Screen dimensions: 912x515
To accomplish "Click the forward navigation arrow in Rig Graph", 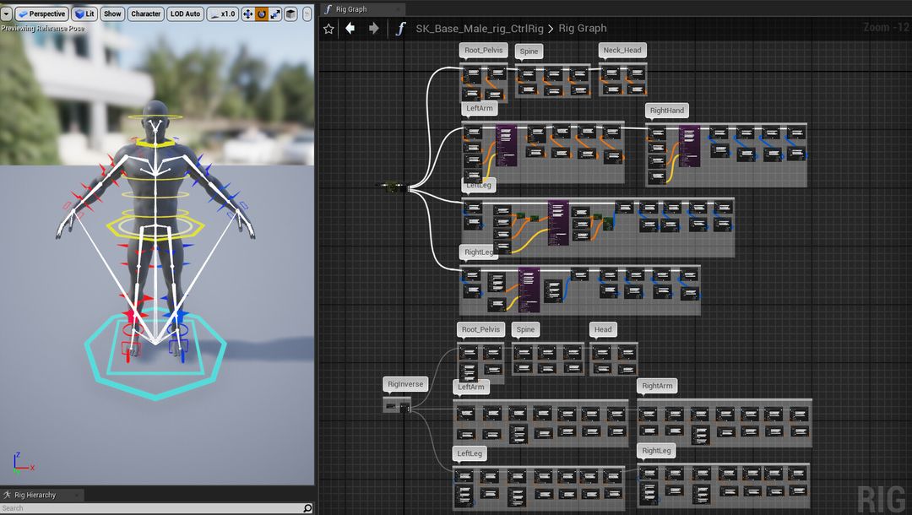I will (374, 28).
